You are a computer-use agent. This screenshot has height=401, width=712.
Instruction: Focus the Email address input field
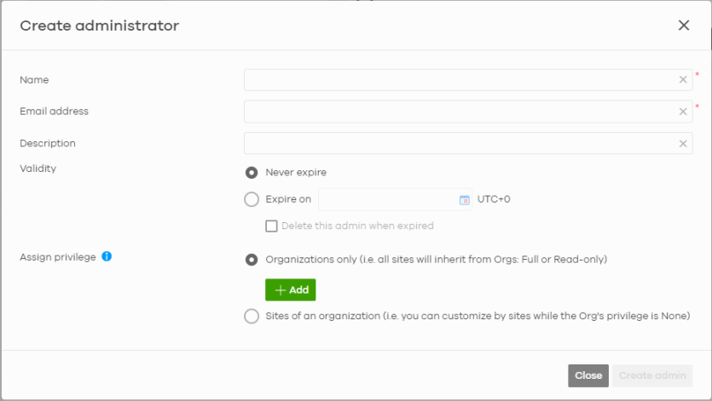[468, 112]
